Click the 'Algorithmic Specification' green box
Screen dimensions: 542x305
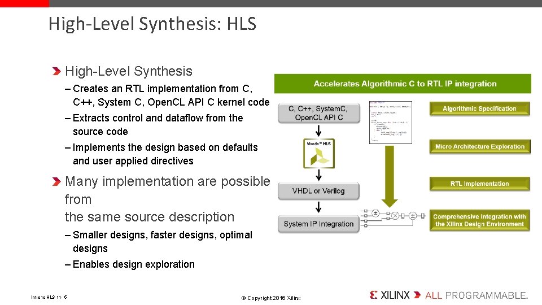(x=479, y=108)
